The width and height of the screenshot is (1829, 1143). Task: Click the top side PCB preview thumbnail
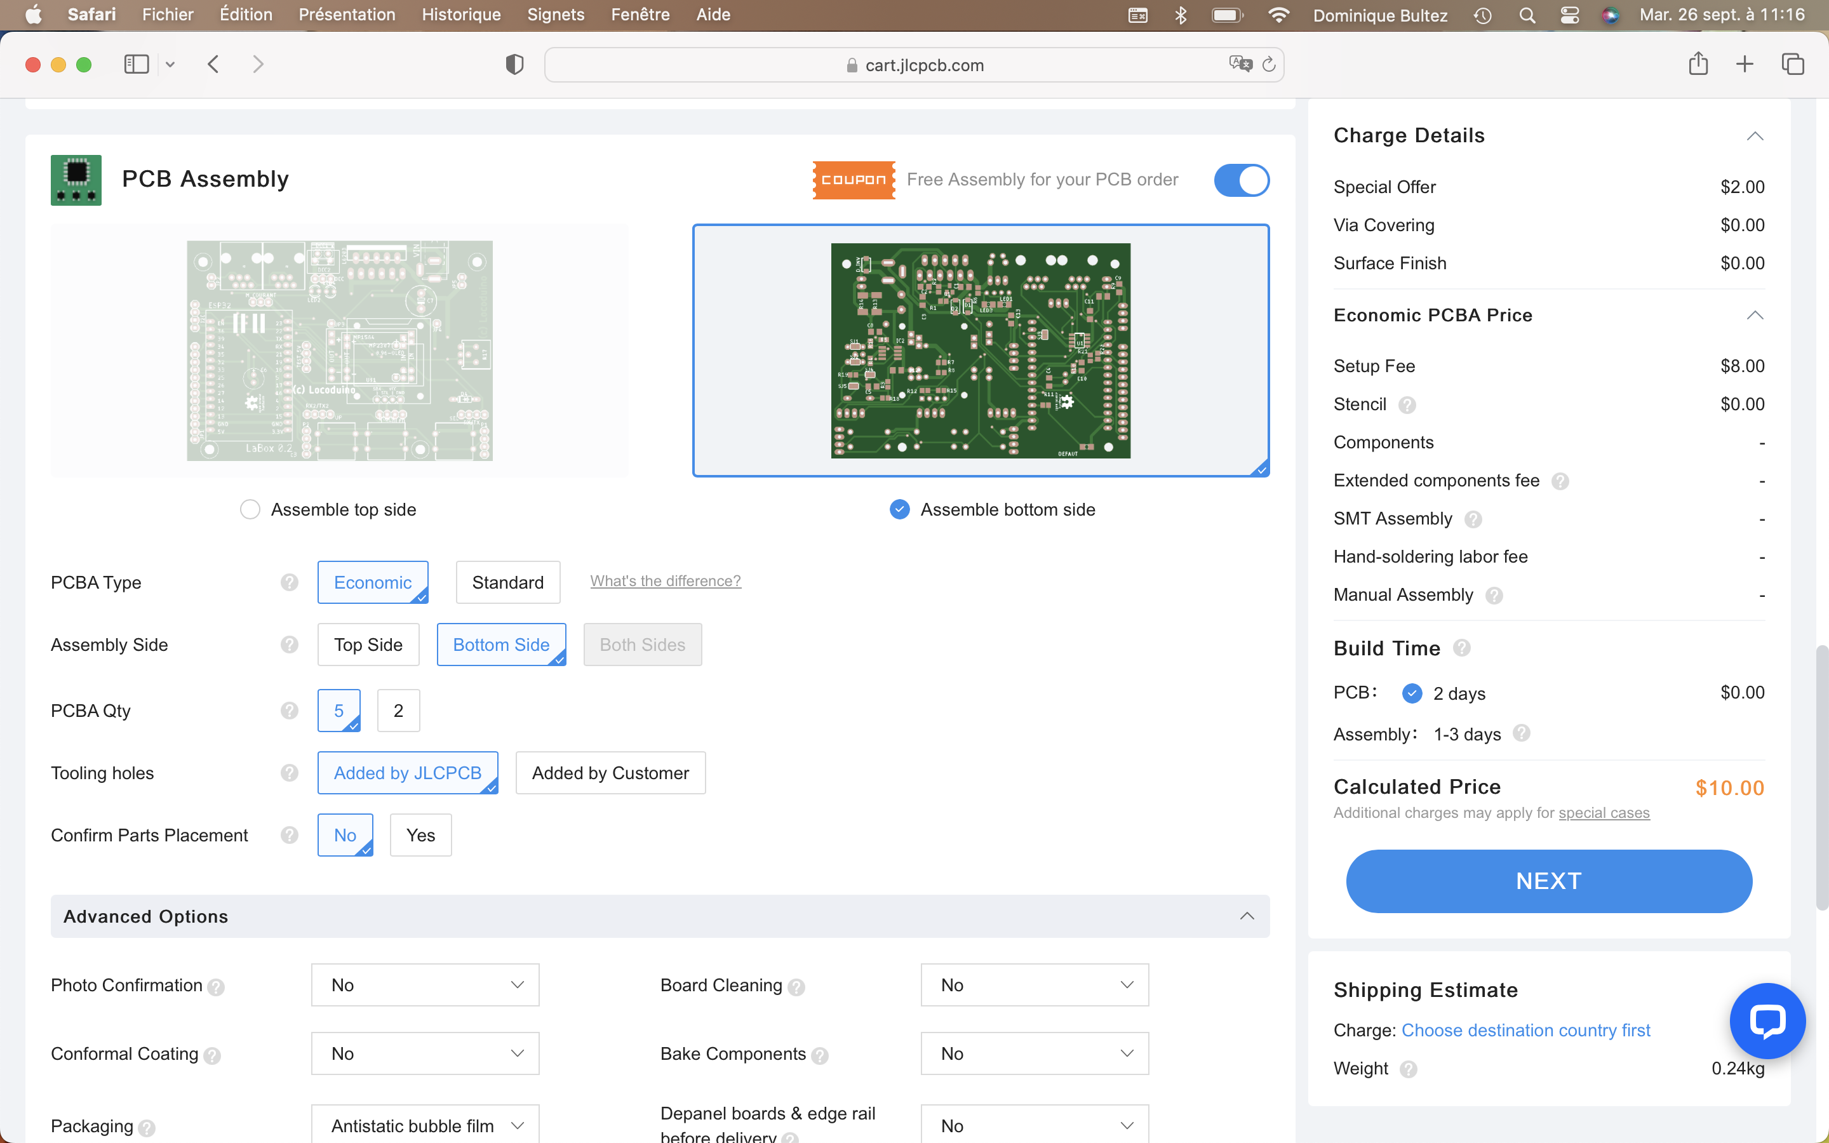[339, 351]
